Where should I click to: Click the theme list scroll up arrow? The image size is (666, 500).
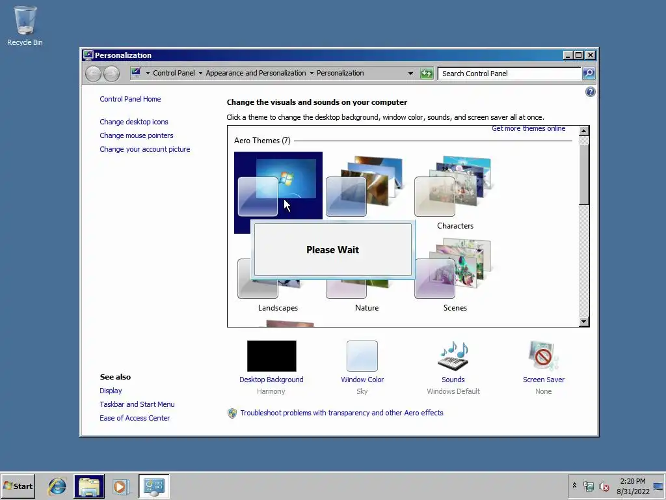click(584, 131)
